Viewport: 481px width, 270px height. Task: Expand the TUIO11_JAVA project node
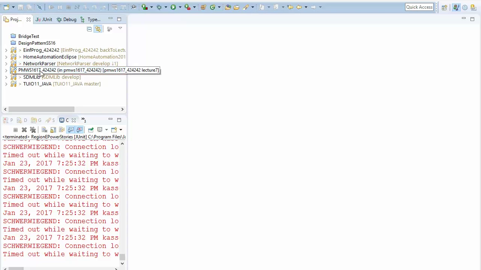tap(6, 84)
